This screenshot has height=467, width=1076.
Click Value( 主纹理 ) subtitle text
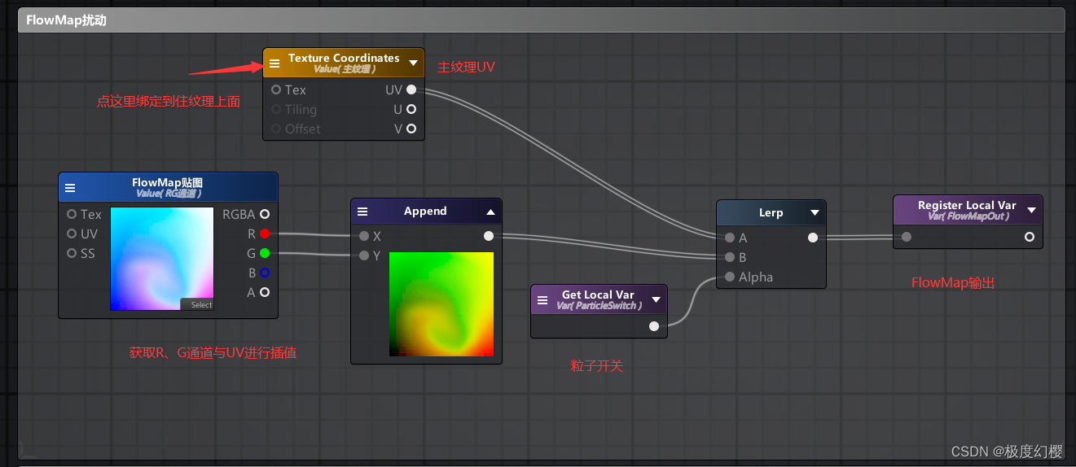[x=344, y=69]
